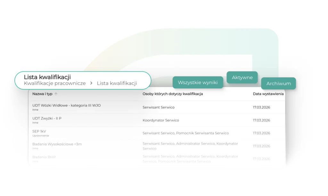Screen dimensions: 328x196
Task: Open the Archiwum tab
Action: pyautogui.click(x=278, y=83)
